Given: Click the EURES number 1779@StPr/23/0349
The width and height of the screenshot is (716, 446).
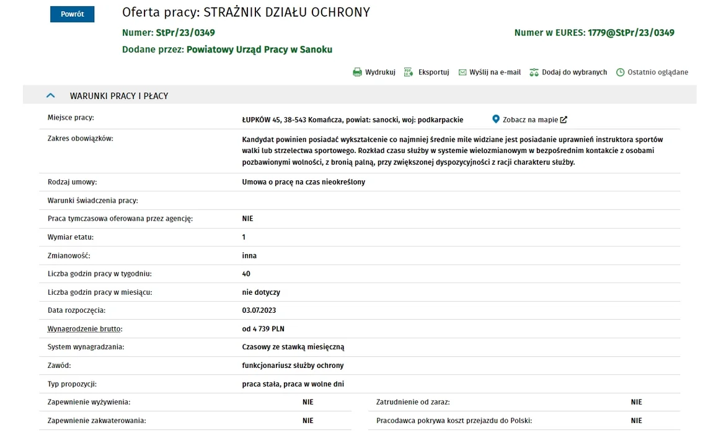Looking at the screenshot, I should [x=631, y=32].
